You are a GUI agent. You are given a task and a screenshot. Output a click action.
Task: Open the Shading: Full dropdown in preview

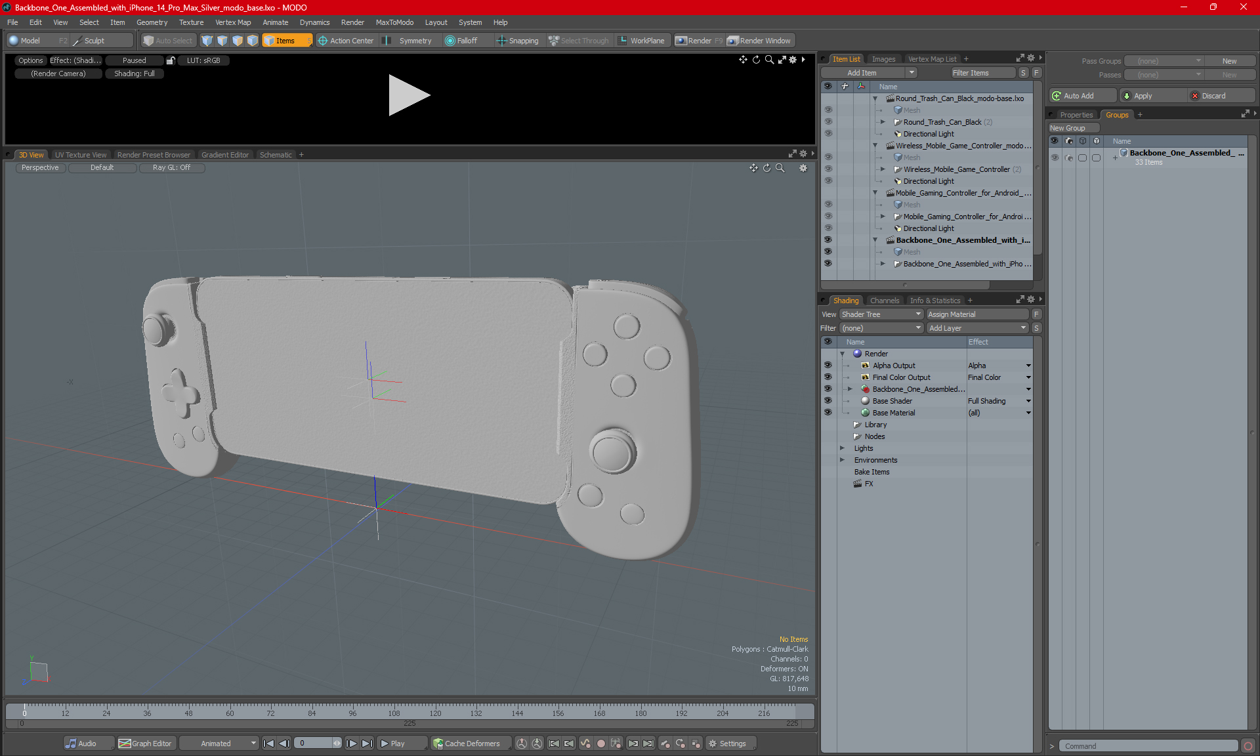point(135,73)
